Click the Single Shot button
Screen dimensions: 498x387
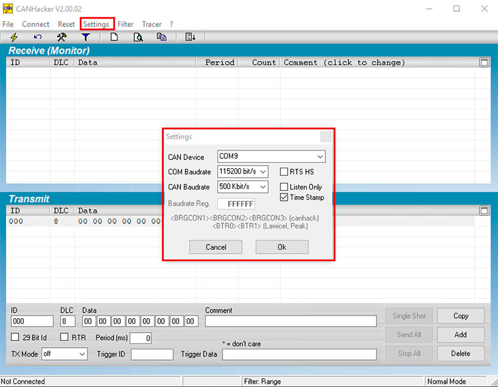tap(409, 316)
